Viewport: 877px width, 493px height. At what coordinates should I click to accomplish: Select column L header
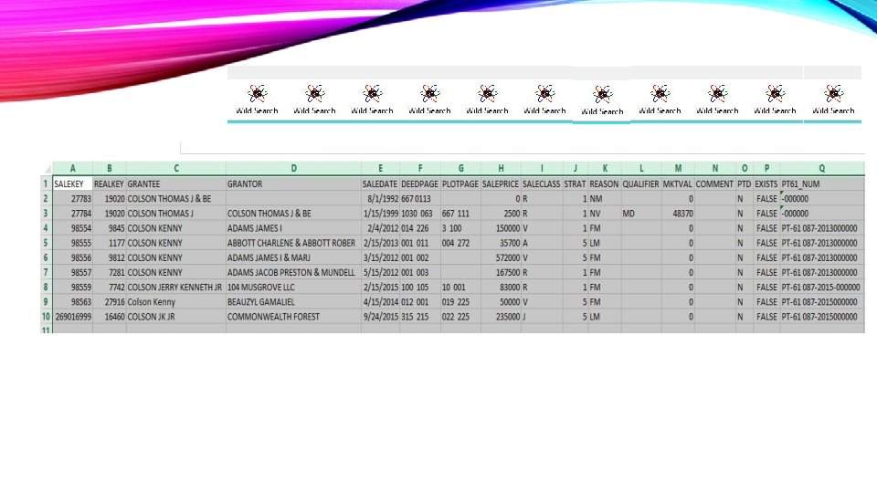641,168
